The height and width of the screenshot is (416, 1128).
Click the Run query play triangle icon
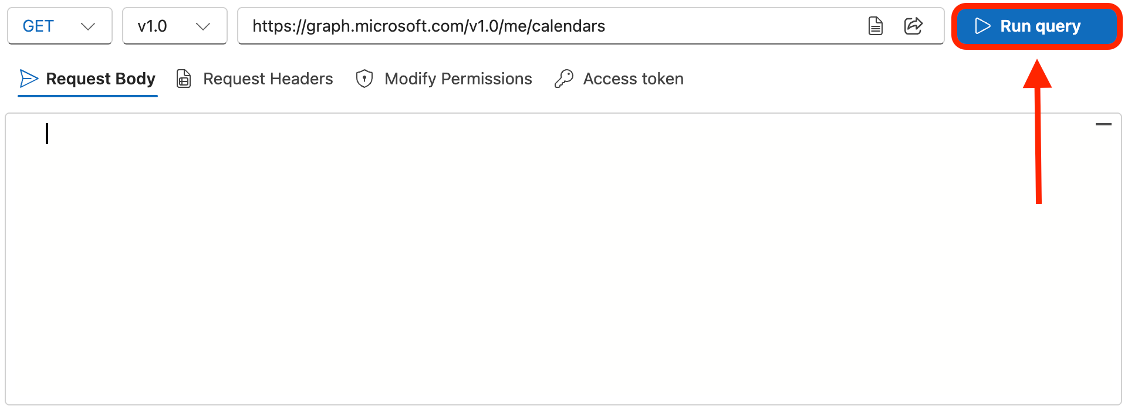coord(982,26)
